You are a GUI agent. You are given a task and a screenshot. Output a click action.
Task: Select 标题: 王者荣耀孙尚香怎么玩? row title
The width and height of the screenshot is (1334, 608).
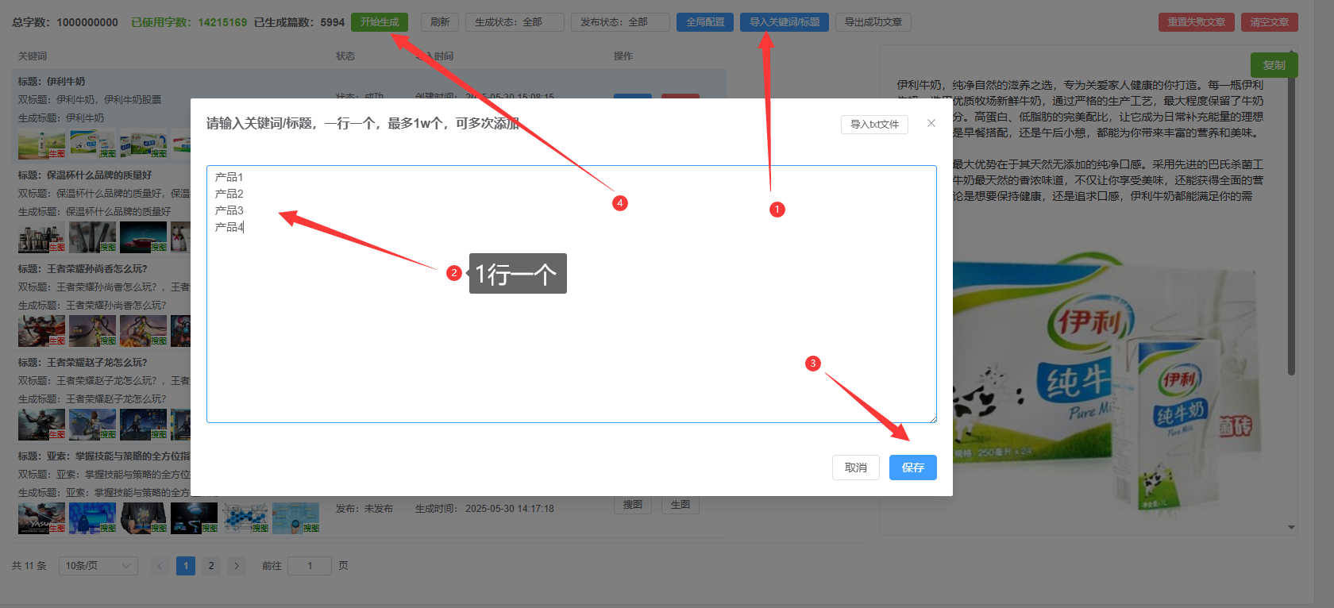pos(83,268)
